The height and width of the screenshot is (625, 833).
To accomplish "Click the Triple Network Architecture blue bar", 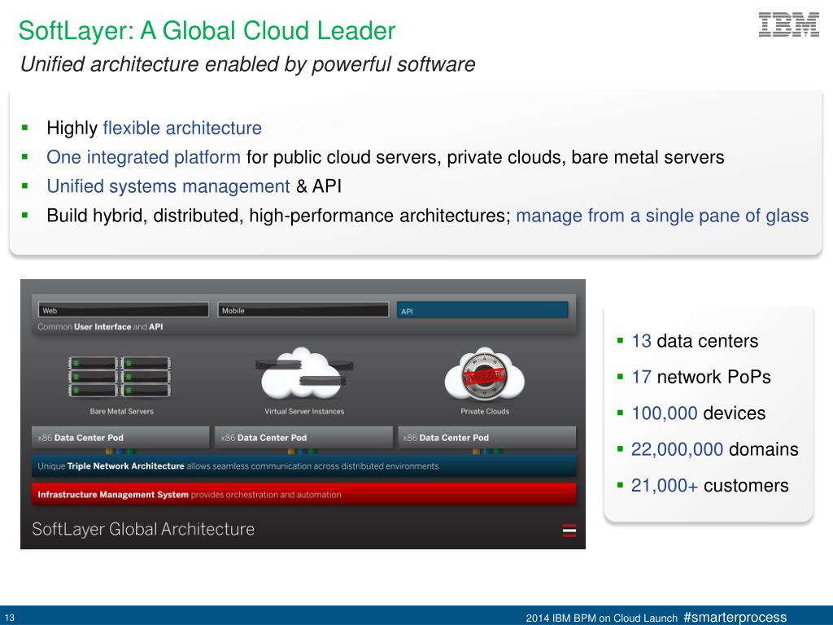I will click(303, 466).
